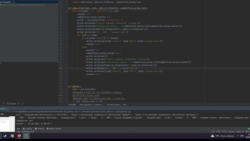The width and height of the screenshot is (250, 141).
Task: Click the 'html = get_html(URL)' line
Action: (84, 89)
